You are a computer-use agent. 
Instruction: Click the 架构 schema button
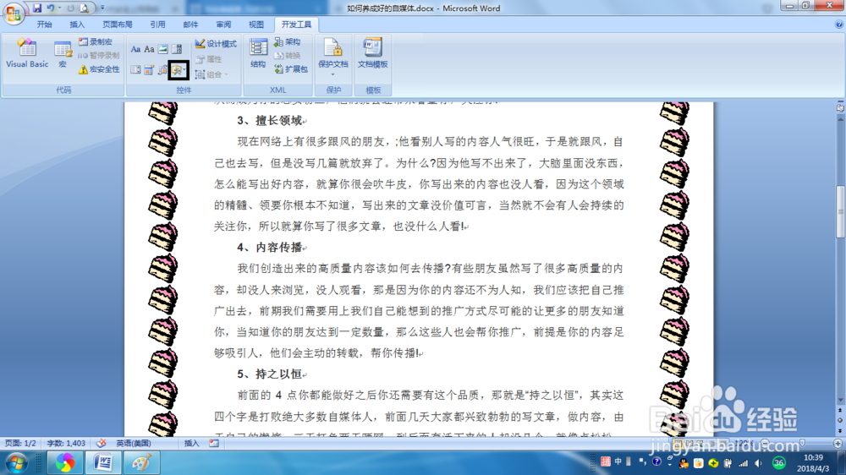(x=288, y=41)
